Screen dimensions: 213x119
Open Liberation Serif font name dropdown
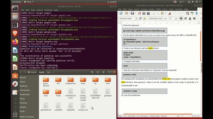pos(165,19)
